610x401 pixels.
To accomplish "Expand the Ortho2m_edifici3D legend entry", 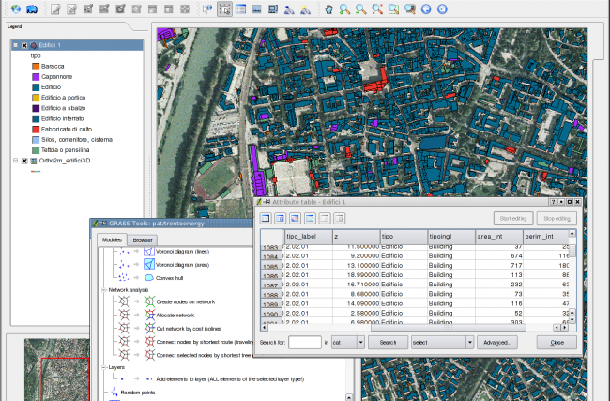I will point(16,161).
